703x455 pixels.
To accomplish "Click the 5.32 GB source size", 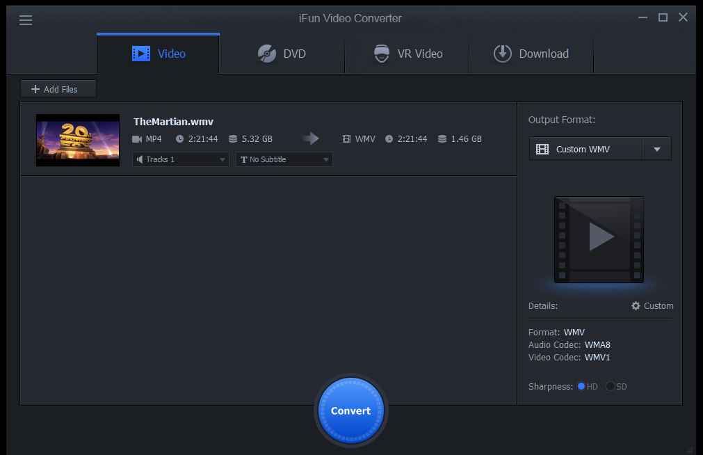I will 257,139.
